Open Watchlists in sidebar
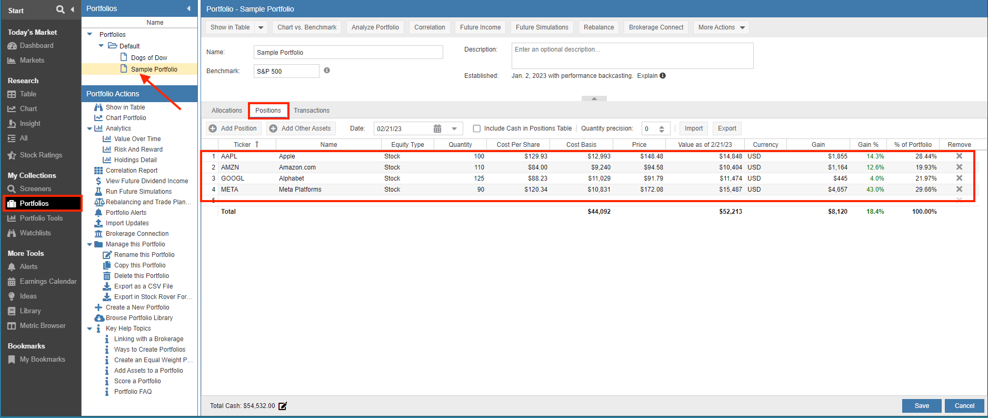The image size is (988, 418). click(x=29, y=233)
